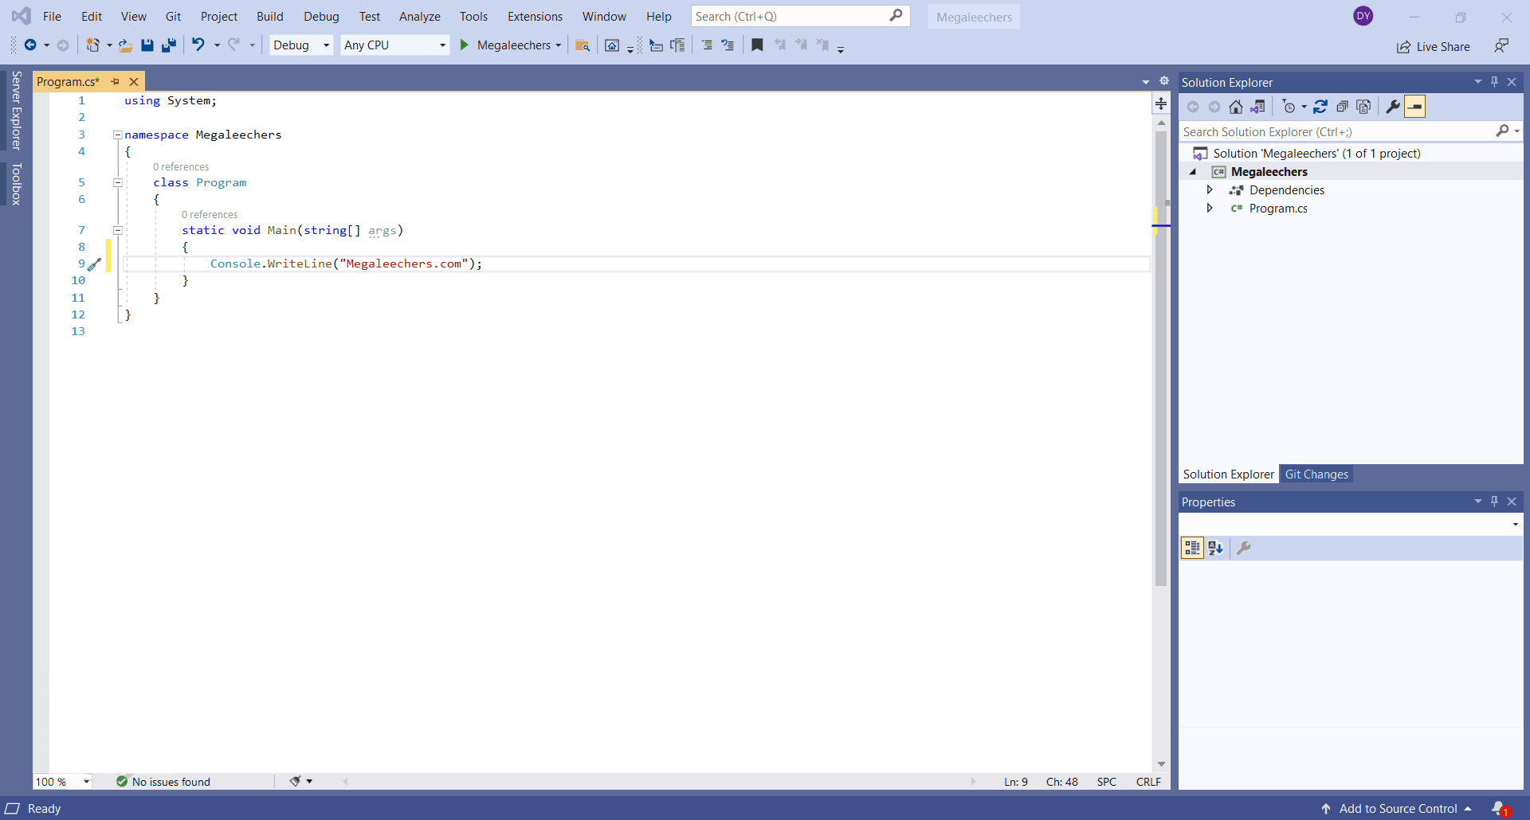1530x820 pixels.
Task: Collapse the Main method code block
Action: (x=117, y=230)
